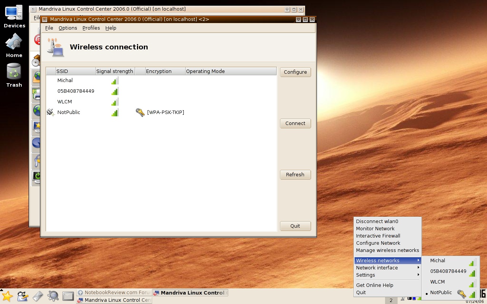487x304 pixels.
Task: Click the Michal signal strength bars in the table
Action: click(x=115, y=81)
